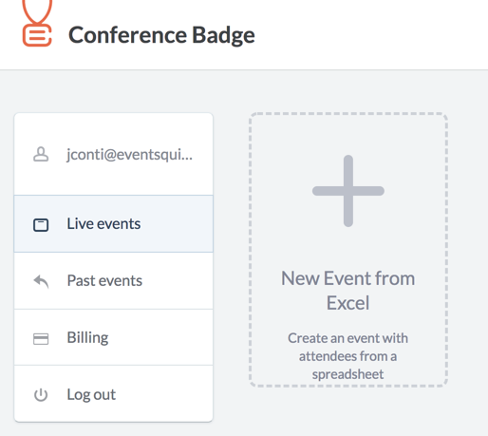Click the New Event from Excel heading
Image resolution: width=488 pixels, height=436 pixels.
coord(348,291)
